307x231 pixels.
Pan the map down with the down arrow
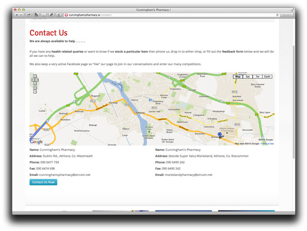35,84
